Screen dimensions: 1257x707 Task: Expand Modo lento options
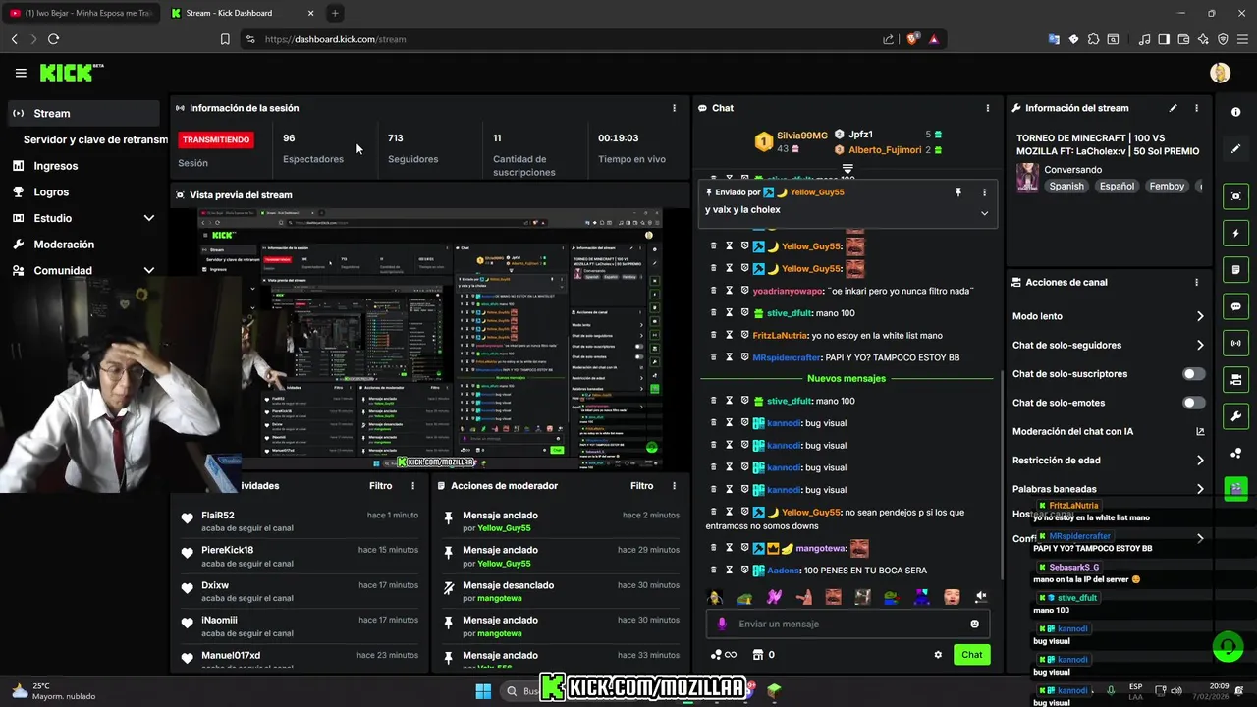click(x=1200, y=316)
